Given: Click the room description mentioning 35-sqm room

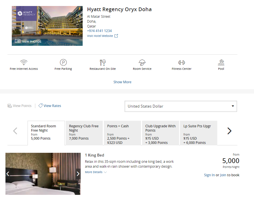Looking at the screenshot, I should [129, 164].
